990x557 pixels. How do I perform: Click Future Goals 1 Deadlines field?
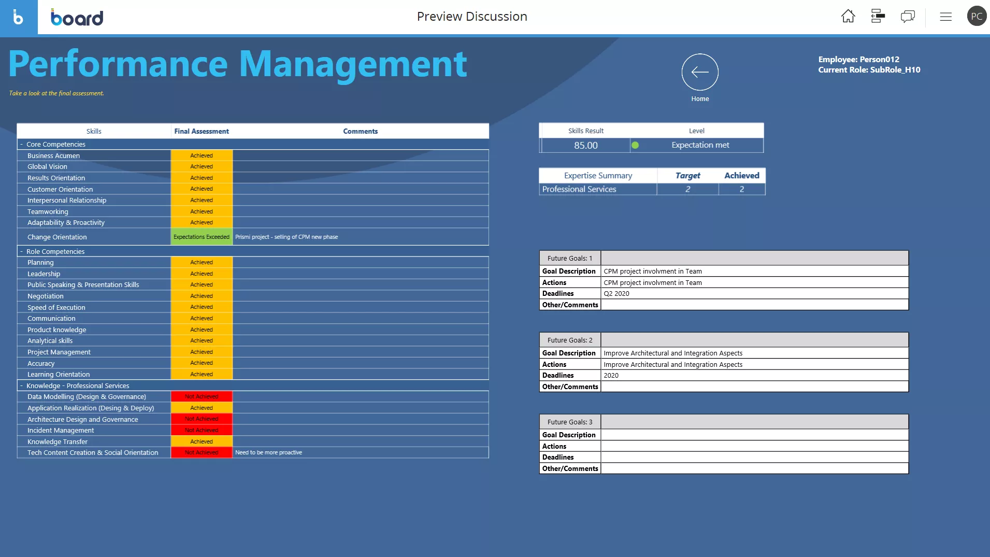coord(754,294)
